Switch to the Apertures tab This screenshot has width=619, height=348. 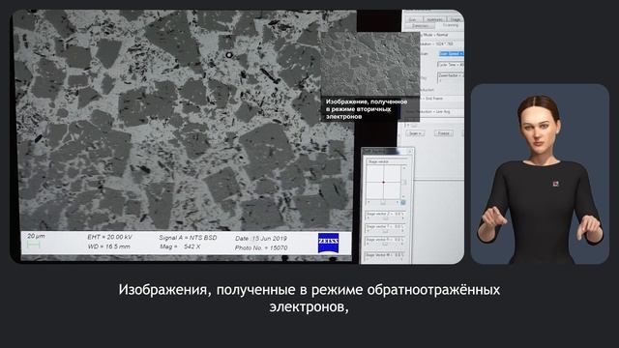point(434,19)
